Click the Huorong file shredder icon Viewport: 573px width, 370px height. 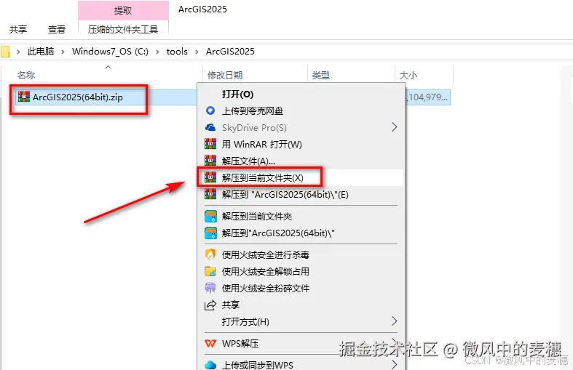click(x=210, y=288)
